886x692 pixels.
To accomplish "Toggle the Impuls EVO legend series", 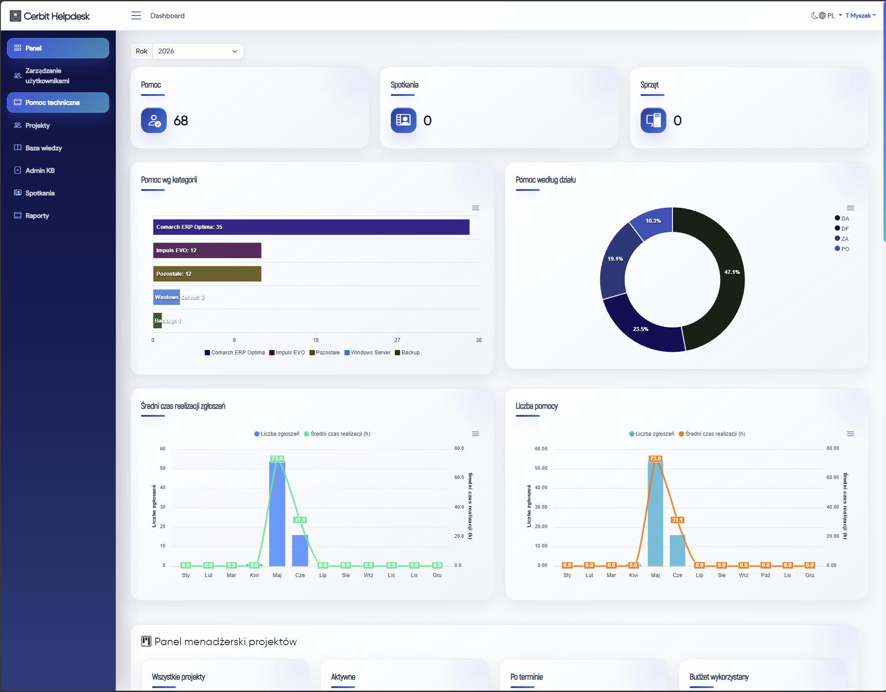I will click(x=287, y=353).
